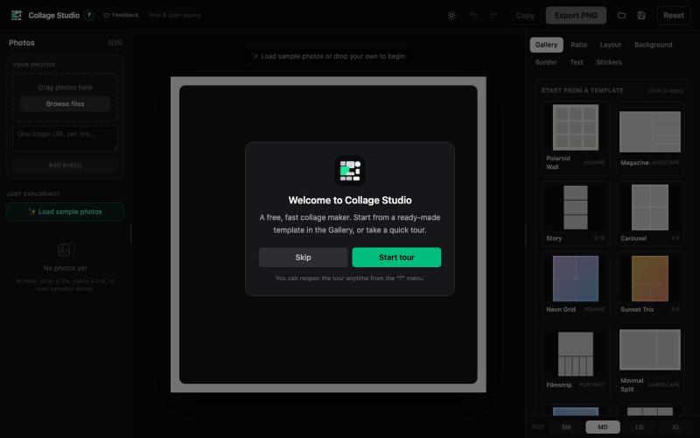Apply the Minimal Split template
The image size is (700, 438).
(650, 360)
